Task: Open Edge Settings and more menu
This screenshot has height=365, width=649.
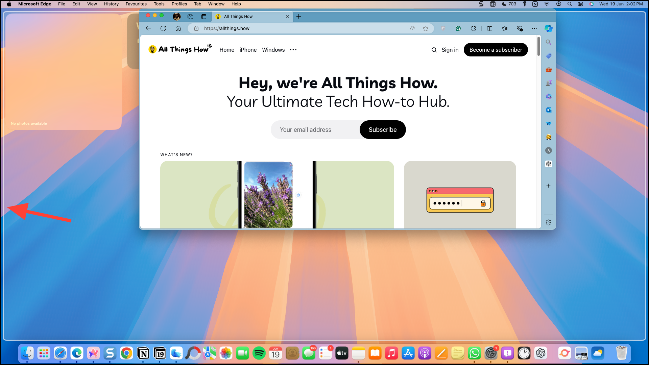Action: (x=534, y=28)
